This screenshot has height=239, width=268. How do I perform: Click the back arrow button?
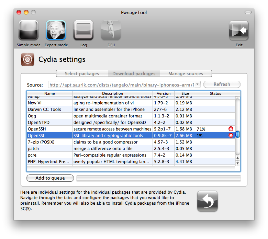pyautogui.click(x=207, y=201)
